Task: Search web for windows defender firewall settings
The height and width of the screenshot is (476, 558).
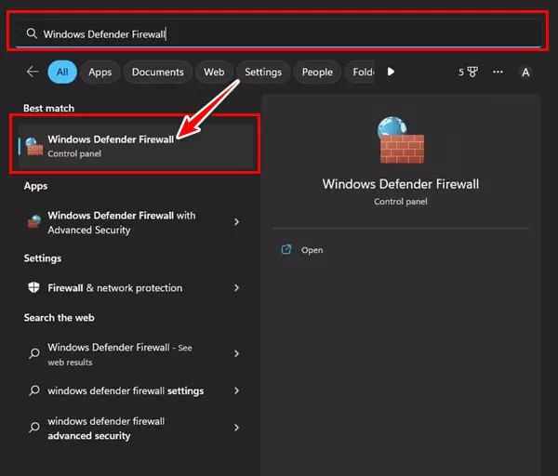Action: [135, 390]
